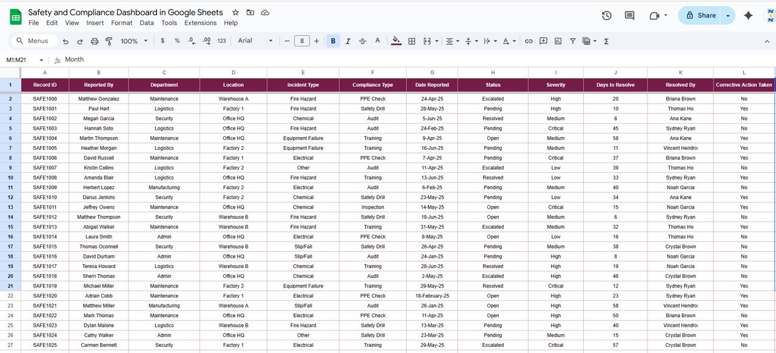
Task: Open version history clock icon
Action: (606, 16)
